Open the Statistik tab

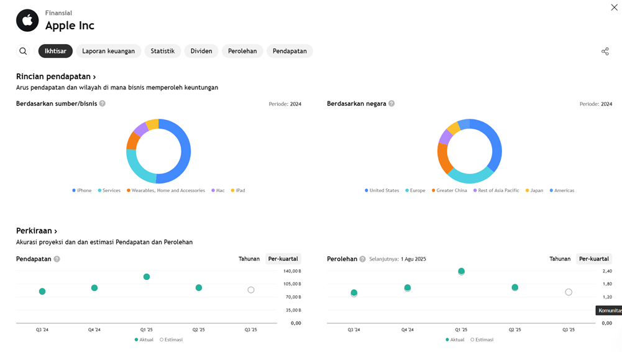point(163,51)
